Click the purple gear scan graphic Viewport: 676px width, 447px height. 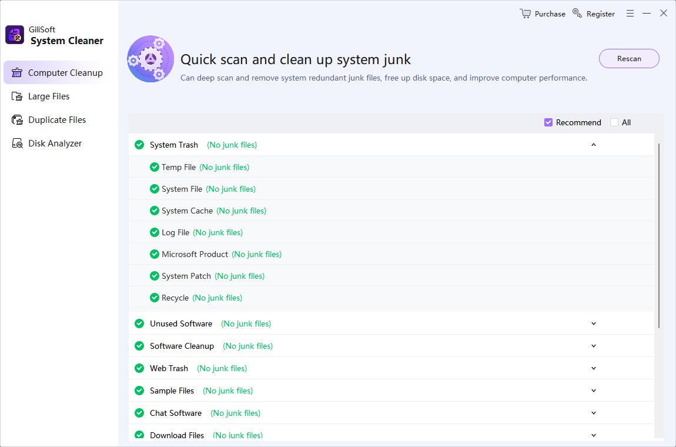150,59
